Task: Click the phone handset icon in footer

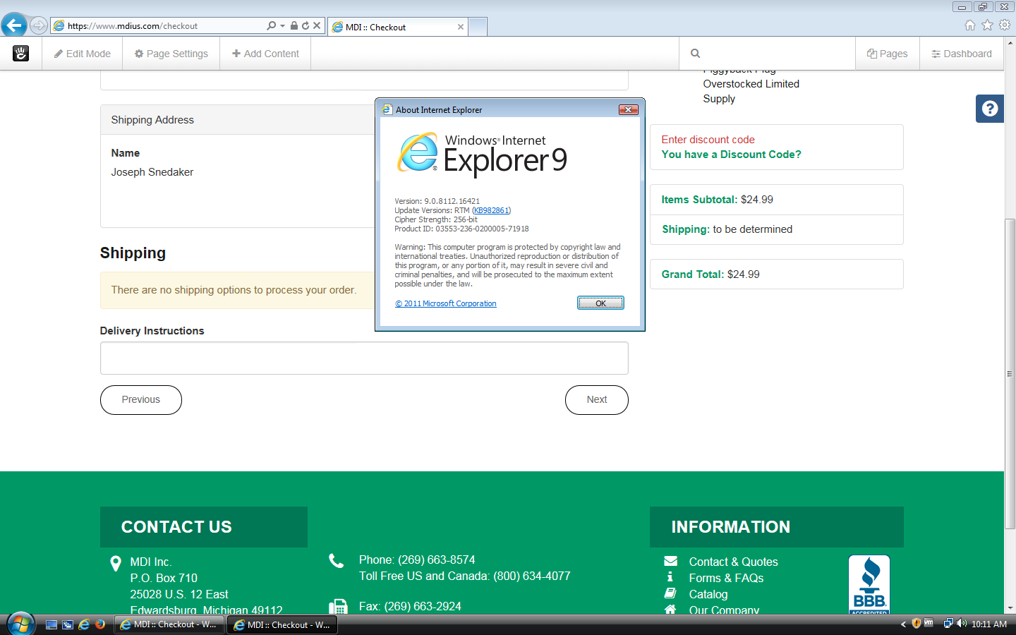Action: coord(337,561)
